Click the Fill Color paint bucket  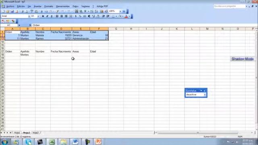120,16
